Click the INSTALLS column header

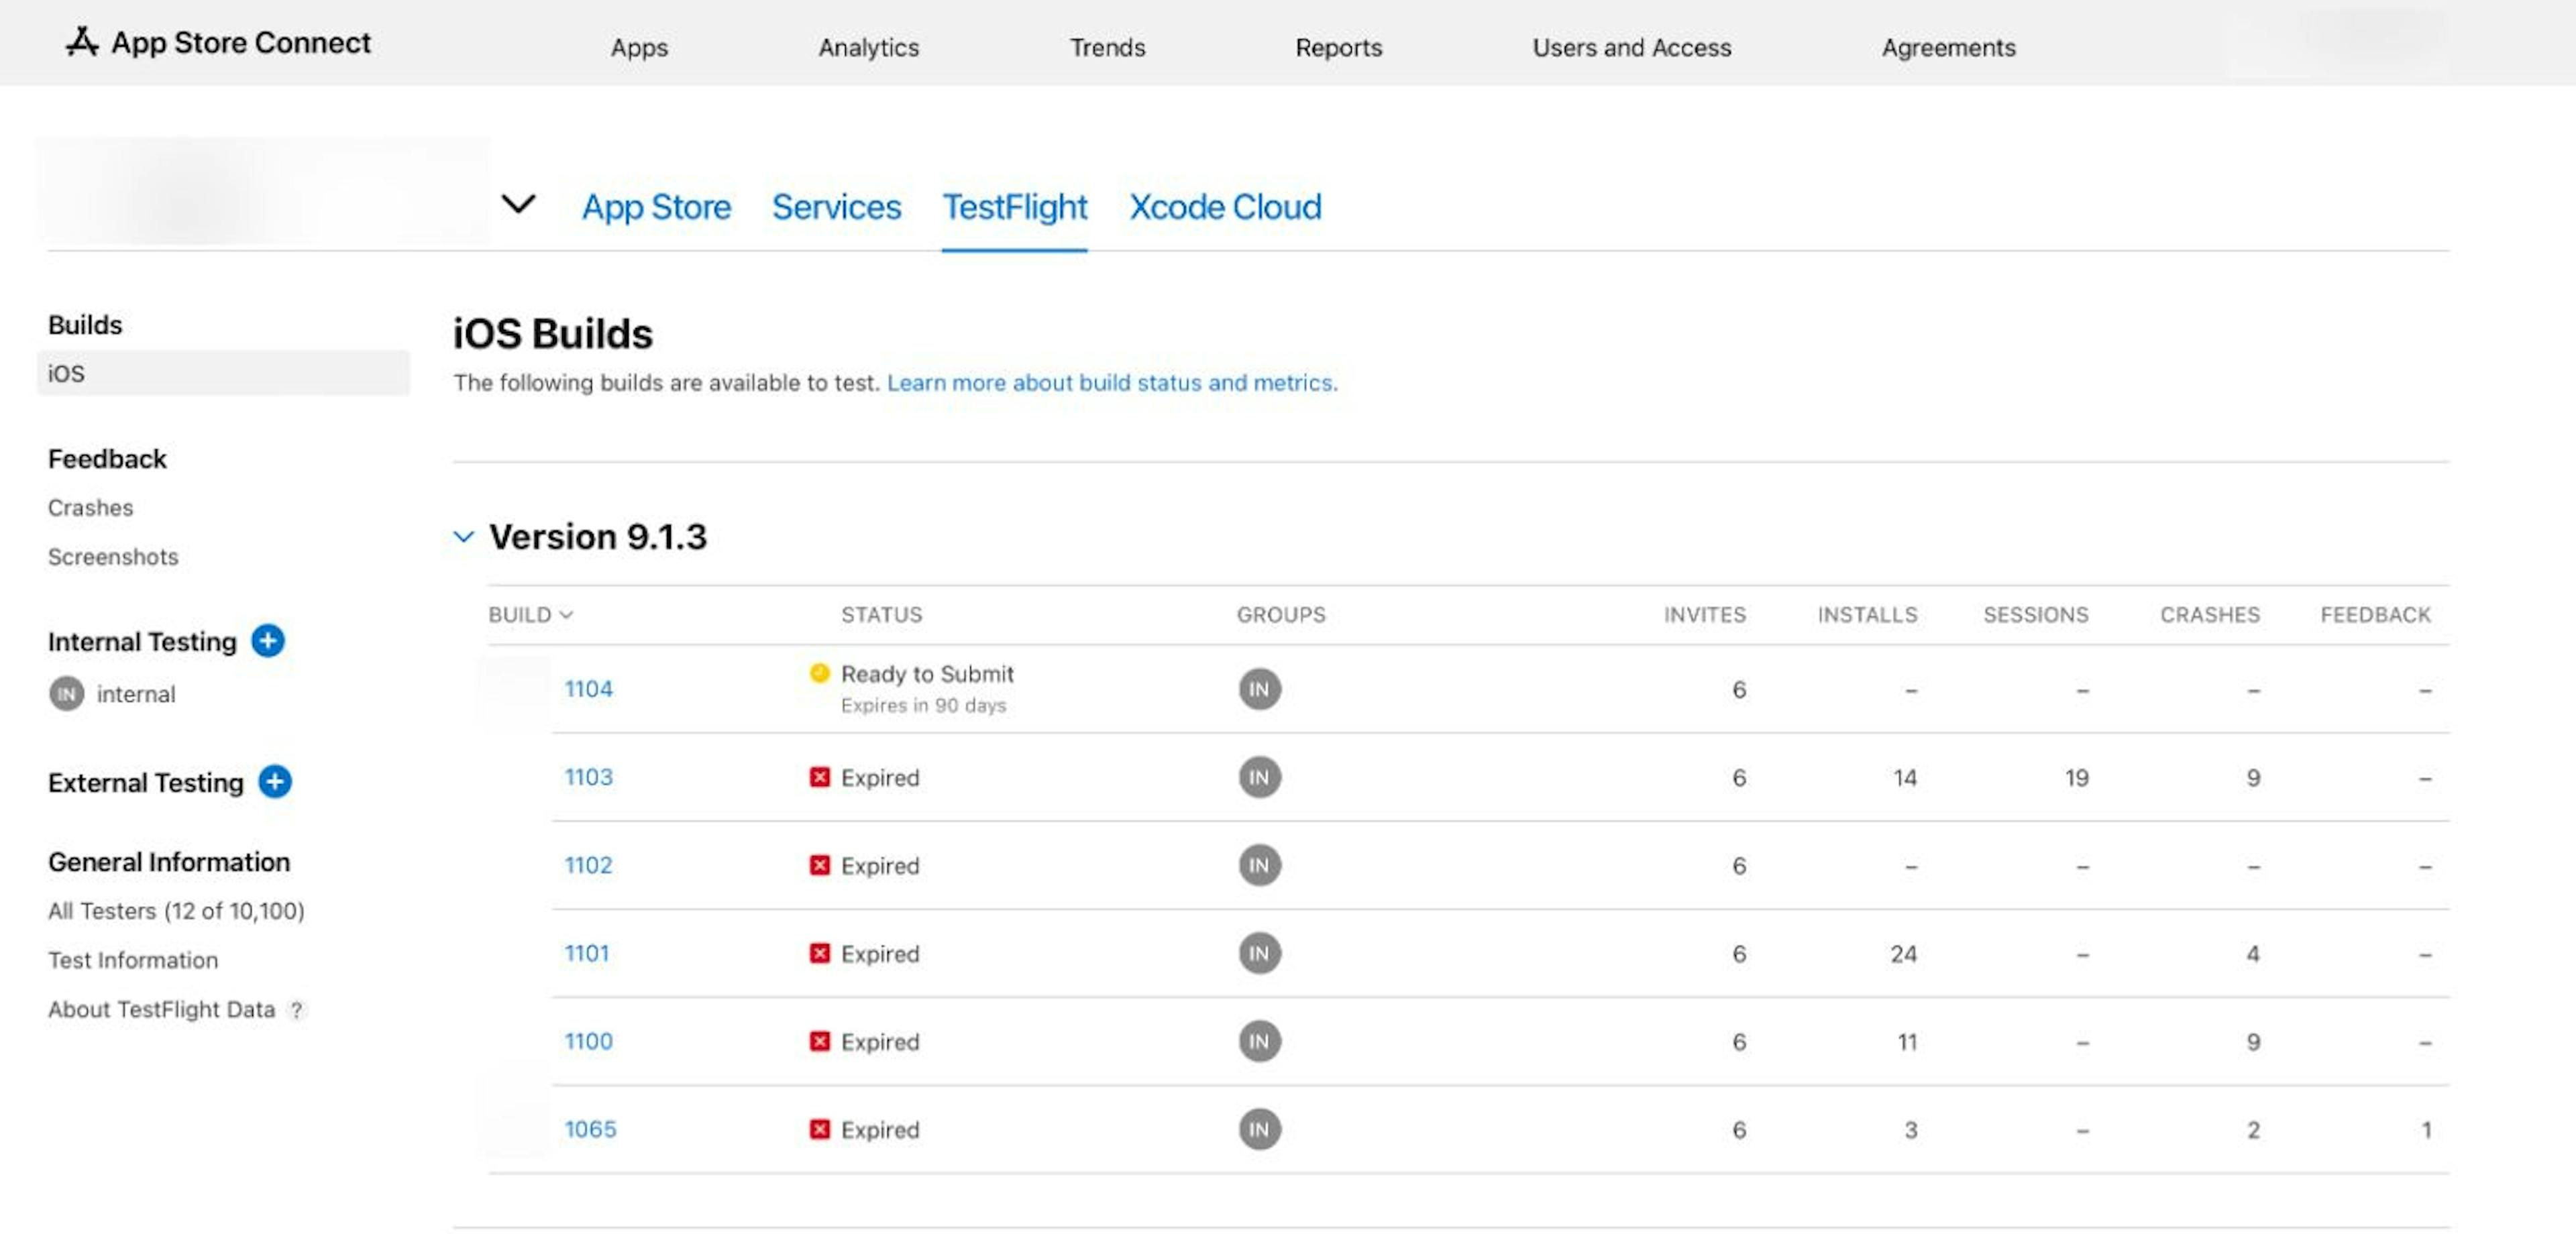pyautogui.click(x=1867, y=614)
